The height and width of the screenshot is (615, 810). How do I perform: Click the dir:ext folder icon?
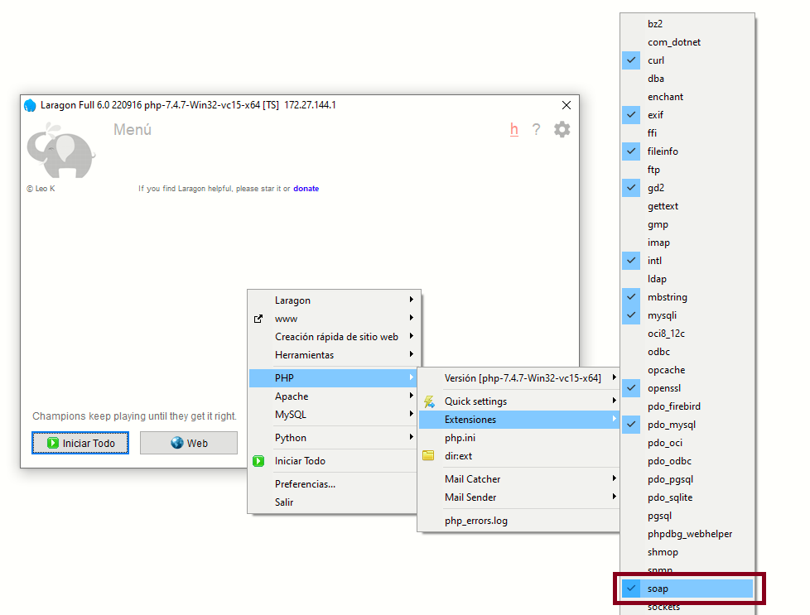[x=428, y=456]
